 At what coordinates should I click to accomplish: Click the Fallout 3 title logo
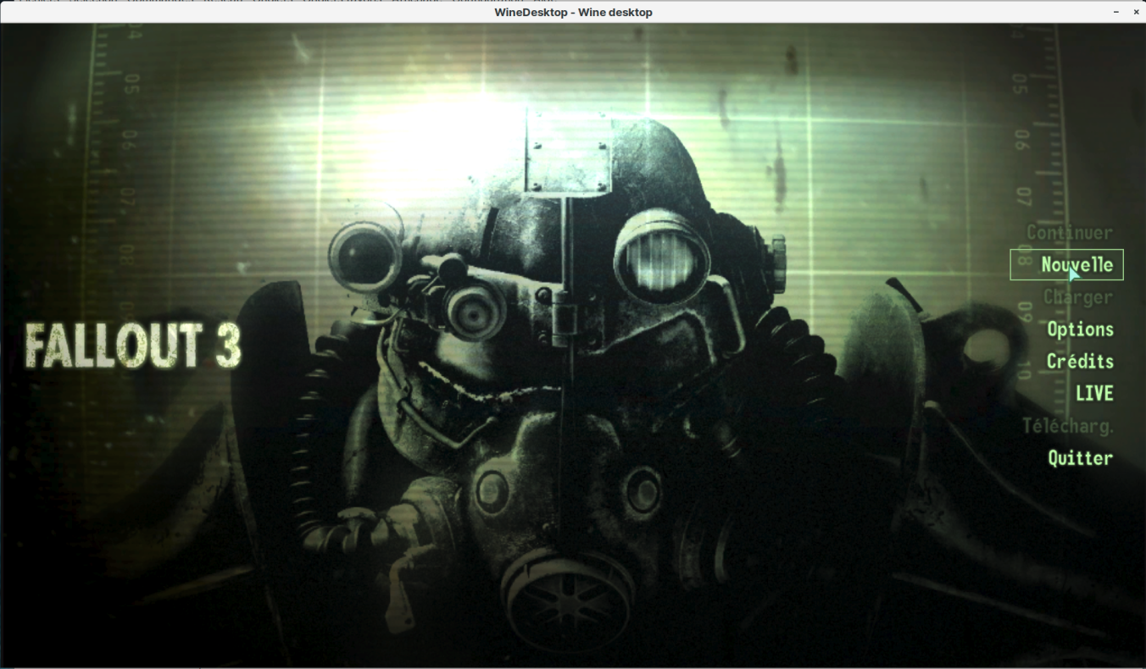(x=133, y=346)
